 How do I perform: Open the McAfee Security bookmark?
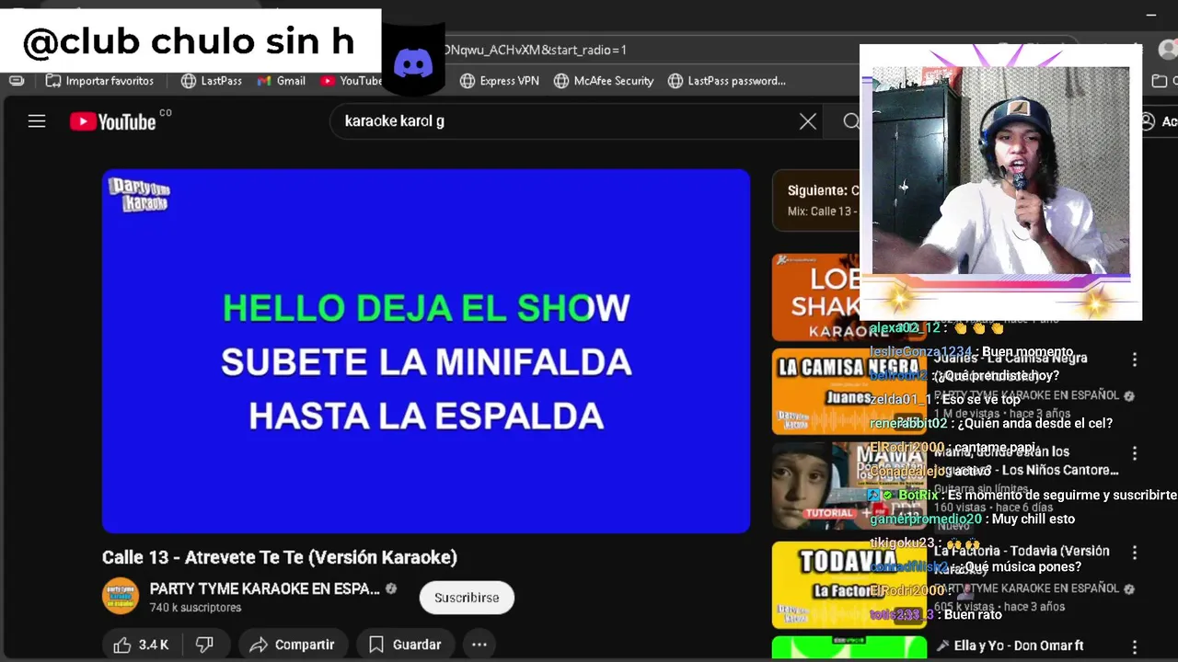(604, 81)
